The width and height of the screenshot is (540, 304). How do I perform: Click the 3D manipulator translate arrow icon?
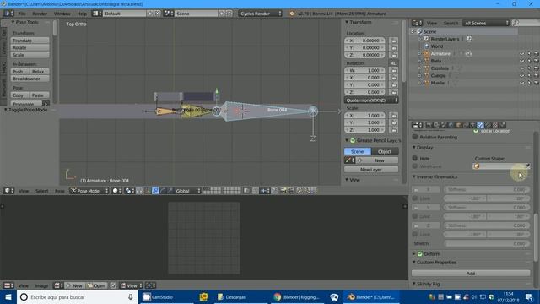[x=155, y=191]
